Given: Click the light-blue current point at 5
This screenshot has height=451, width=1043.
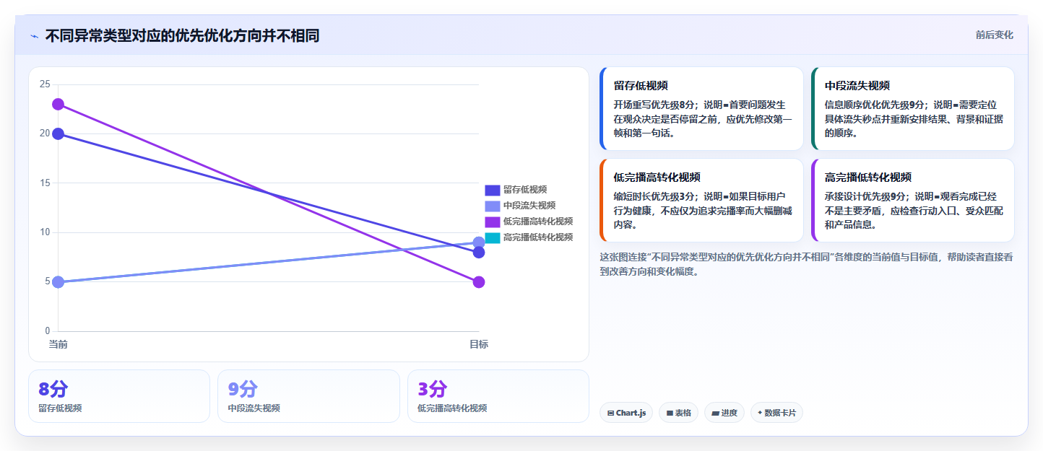Looking at the screenshot, I should pos(59,282).
